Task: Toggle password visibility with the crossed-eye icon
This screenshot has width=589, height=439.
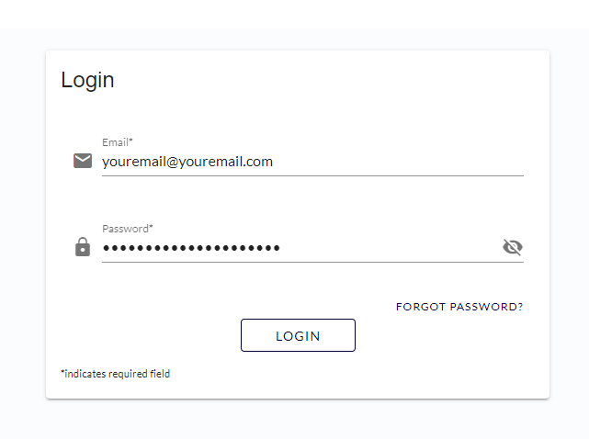Action: [x=513, y=247]
